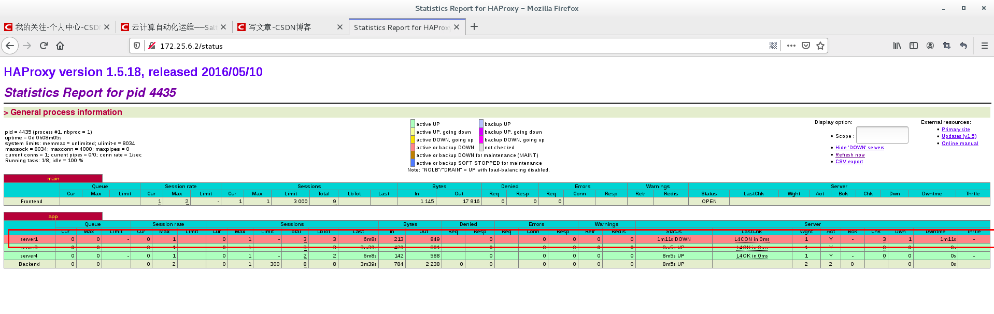Close the 我的关注 CSDN tab

[x=107, y=27]
